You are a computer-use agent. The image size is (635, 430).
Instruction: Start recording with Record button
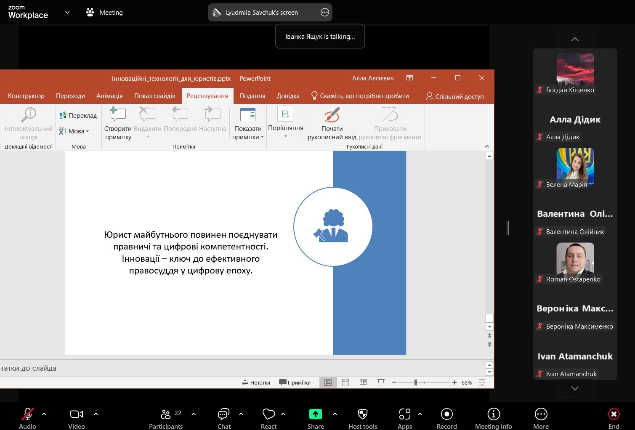(x=446, y=414)
